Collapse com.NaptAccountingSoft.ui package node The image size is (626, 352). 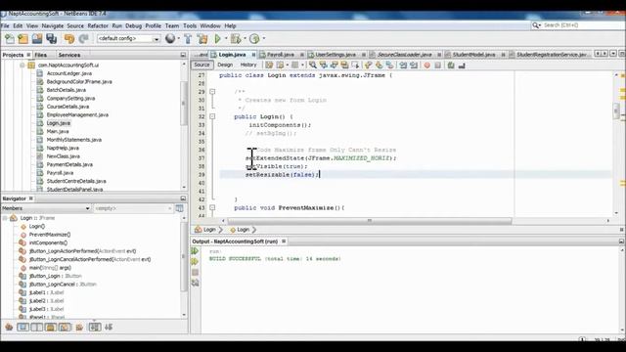pyautogui.click(x=22, y=66)
